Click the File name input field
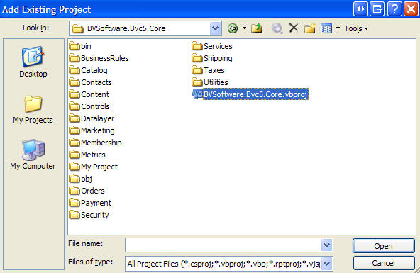Image resolution: width=420 pixels, height=273 pixels. [x=223, y=245]
